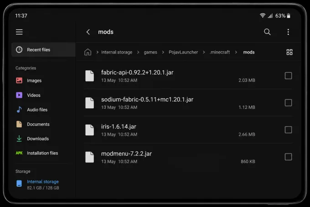This screenshot has width=310, height=207.
Task: Click chevron before PojavLauncher breadcrumb
Action: pos(163,52)
